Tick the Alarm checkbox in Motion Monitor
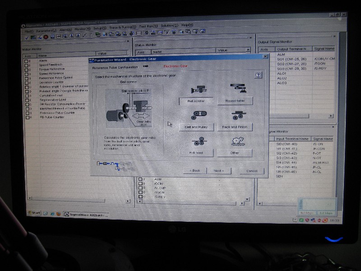 (26, 61)
